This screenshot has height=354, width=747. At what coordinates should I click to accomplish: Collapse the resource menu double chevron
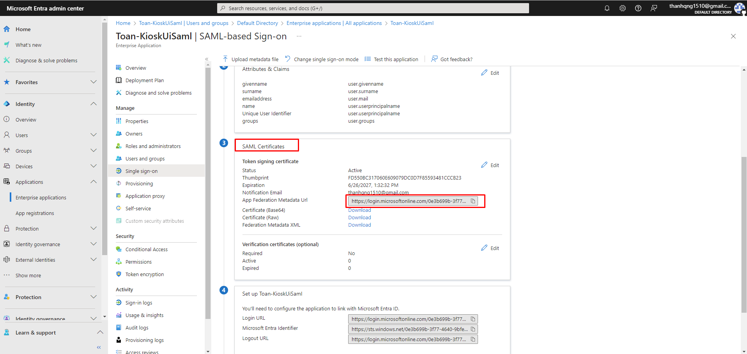207,59
